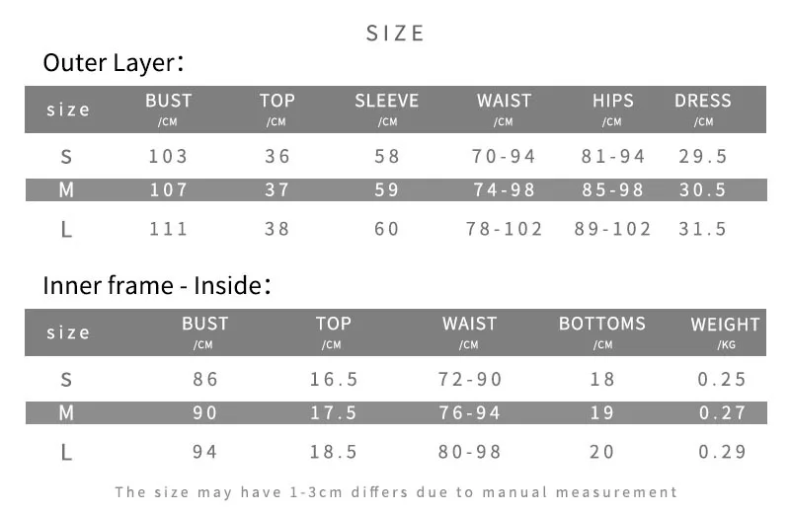The height and width of the screenshot is (513, 790).
Task: Select the inner top value 17.5
Action: pos(334,413)
